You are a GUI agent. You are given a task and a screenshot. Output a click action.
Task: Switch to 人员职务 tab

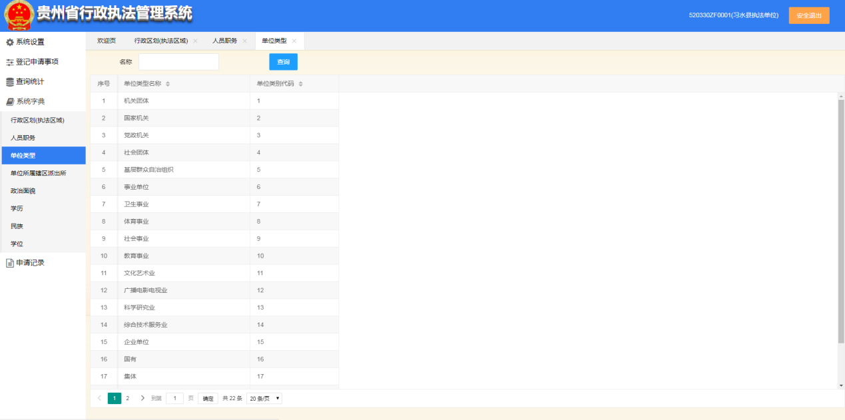(225, 41)
